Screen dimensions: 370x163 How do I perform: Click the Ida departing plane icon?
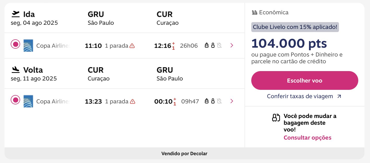click(x=16, y=14)
